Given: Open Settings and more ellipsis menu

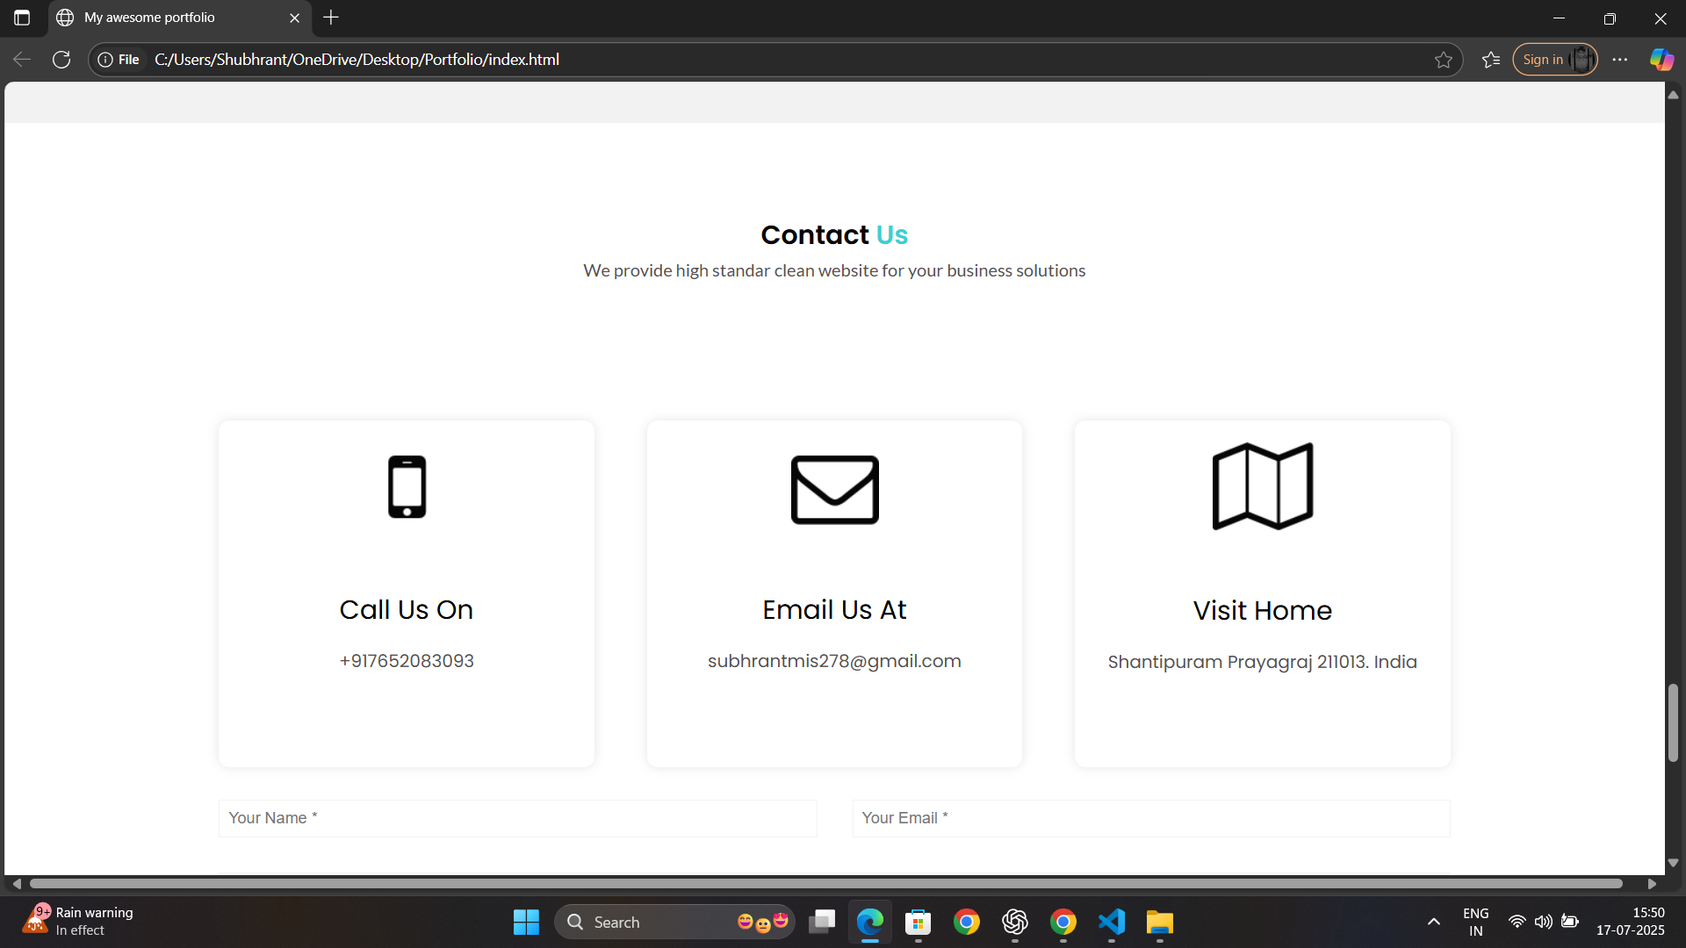Looking at the screenshot, I should tap(1620, 60).
